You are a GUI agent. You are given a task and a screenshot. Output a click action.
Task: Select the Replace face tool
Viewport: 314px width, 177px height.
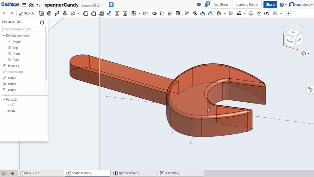[x=210, y=13]
